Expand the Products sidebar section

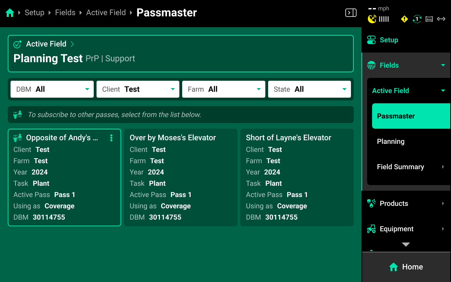pos(406,203)
